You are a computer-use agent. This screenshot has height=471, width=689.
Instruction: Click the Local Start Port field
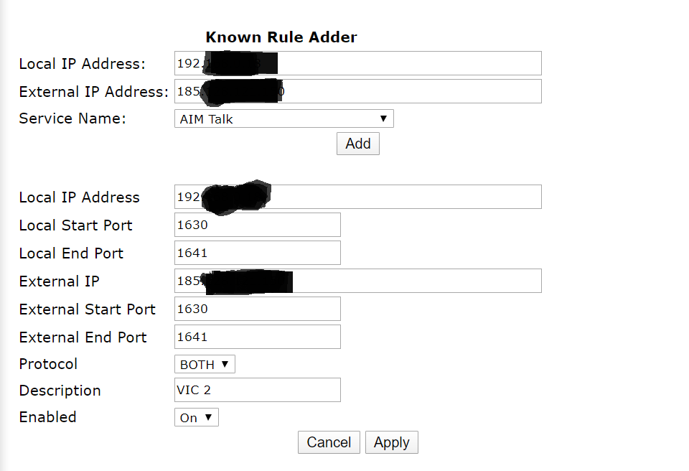(257, 225)
